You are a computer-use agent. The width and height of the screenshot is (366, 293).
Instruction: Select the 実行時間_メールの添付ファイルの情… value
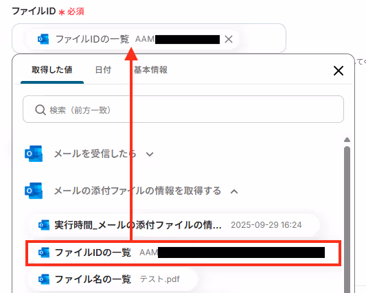(173, 225)
